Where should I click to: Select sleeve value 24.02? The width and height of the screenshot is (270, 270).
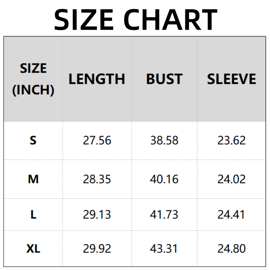(232, 179)
